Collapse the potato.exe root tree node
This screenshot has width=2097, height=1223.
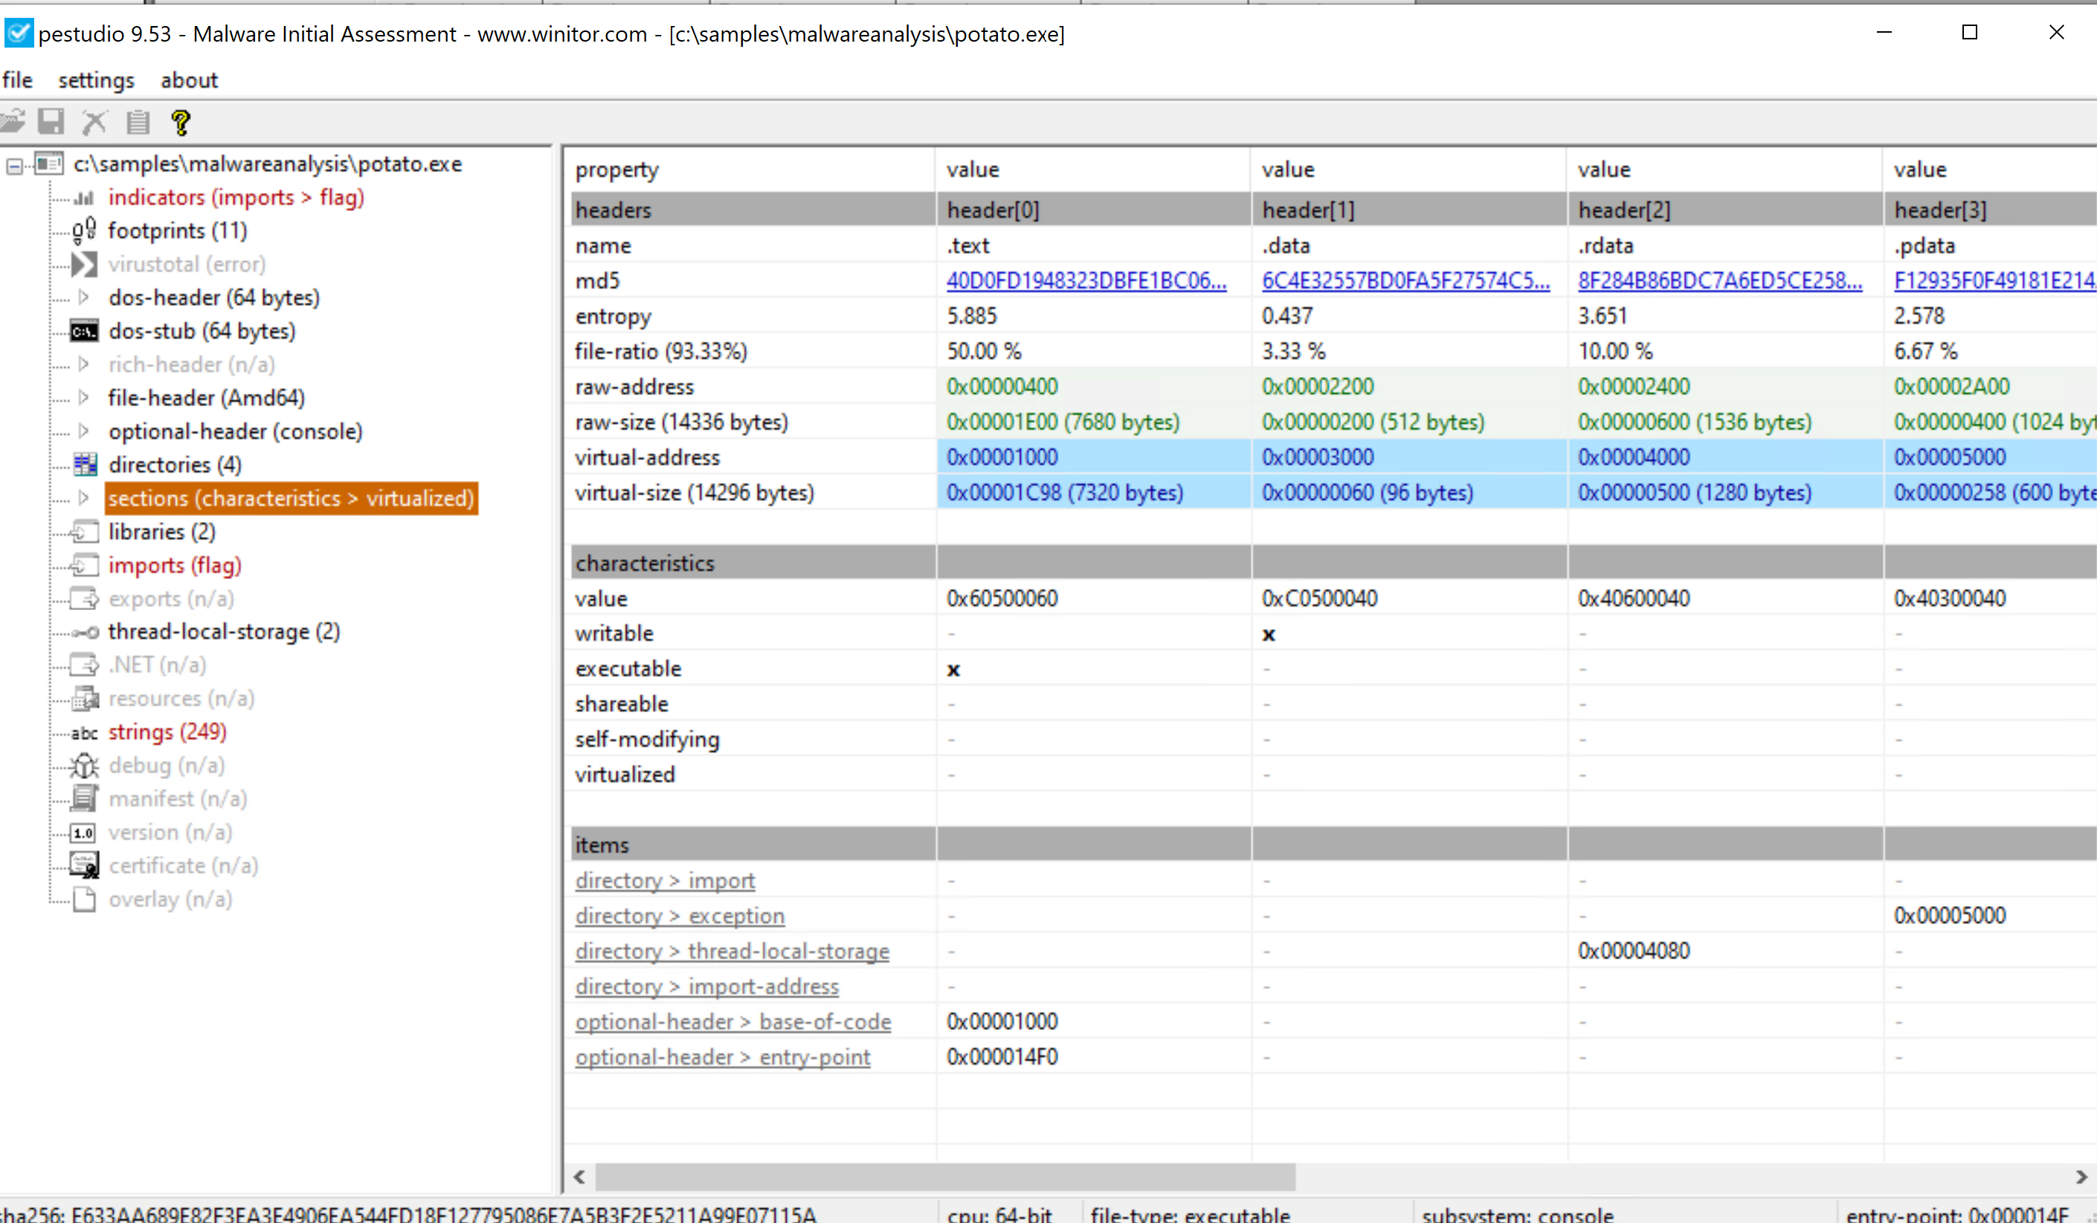click(x=14, y=167)
